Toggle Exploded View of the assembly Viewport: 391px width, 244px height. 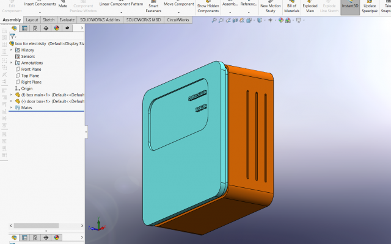tap(310, 7)
